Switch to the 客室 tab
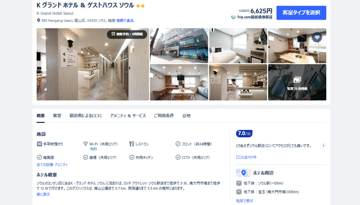 click(57, 115)
